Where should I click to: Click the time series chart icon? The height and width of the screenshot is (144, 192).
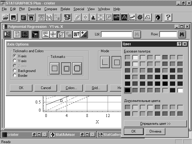click(116, 17)
